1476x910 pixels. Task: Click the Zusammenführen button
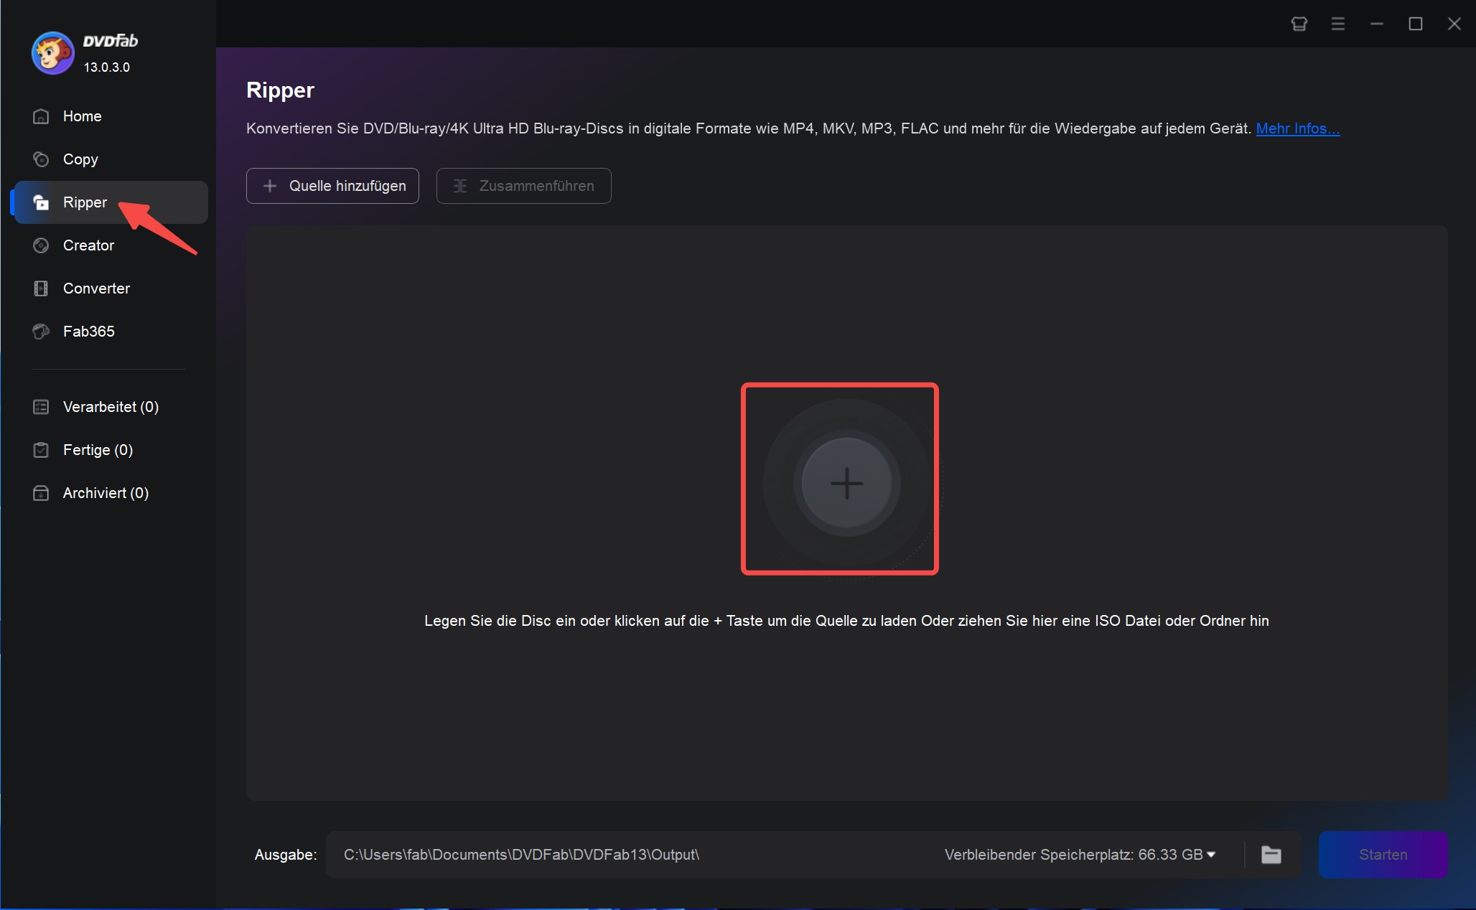[x=523, y=186]
